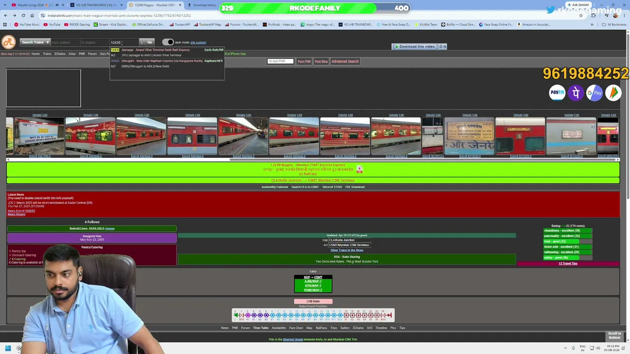Open the apps grid in bookmarks bar
The image size is (630, 354).
coord(5,24)
